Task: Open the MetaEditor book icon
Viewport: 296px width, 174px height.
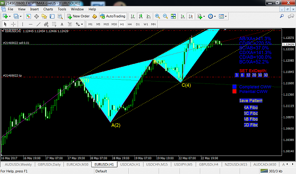Action: (x=95, y=17)
